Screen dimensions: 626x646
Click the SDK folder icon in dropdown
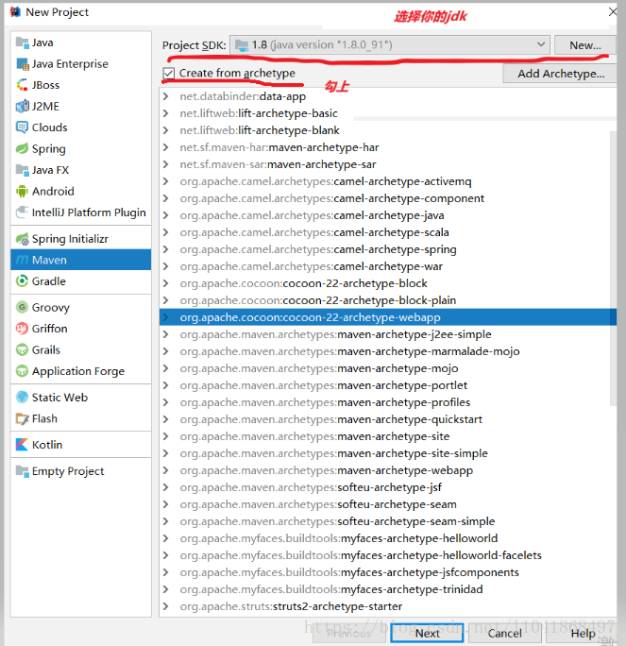pos(242,45)
